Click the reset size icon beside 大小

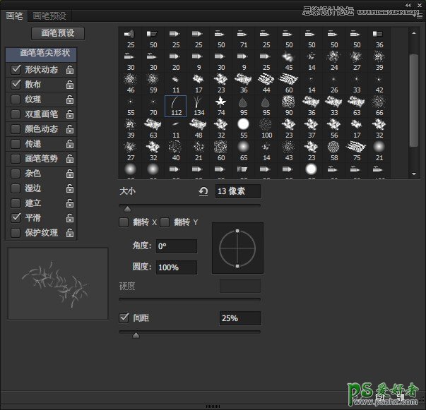pyautogui.click(x=204, y=191)
